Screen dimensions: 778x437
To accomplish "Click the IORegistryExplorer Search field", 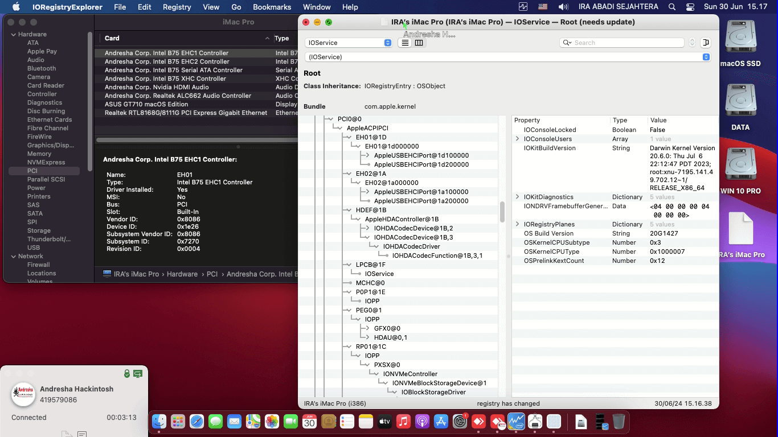I will point(622,43).
